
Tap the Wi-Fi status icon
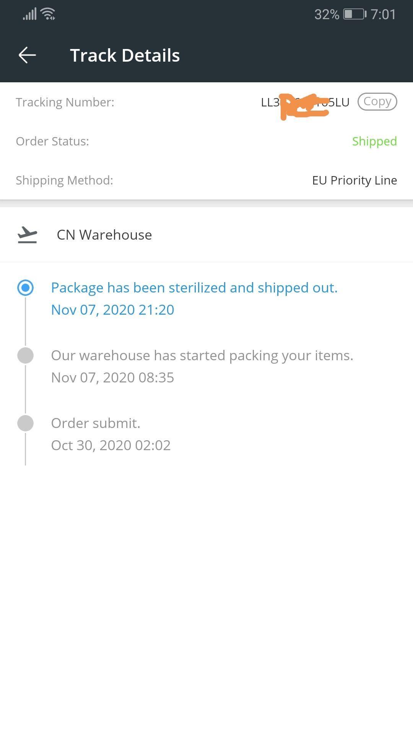point(48,14)
